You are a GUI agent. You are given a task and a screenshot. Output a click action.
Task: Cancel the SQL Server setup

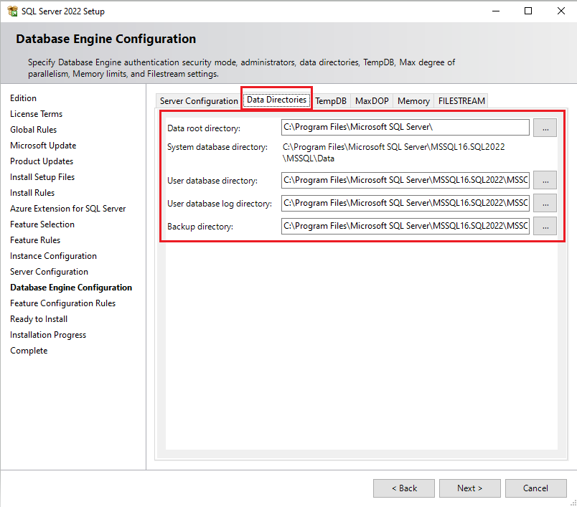pos(535,488)
